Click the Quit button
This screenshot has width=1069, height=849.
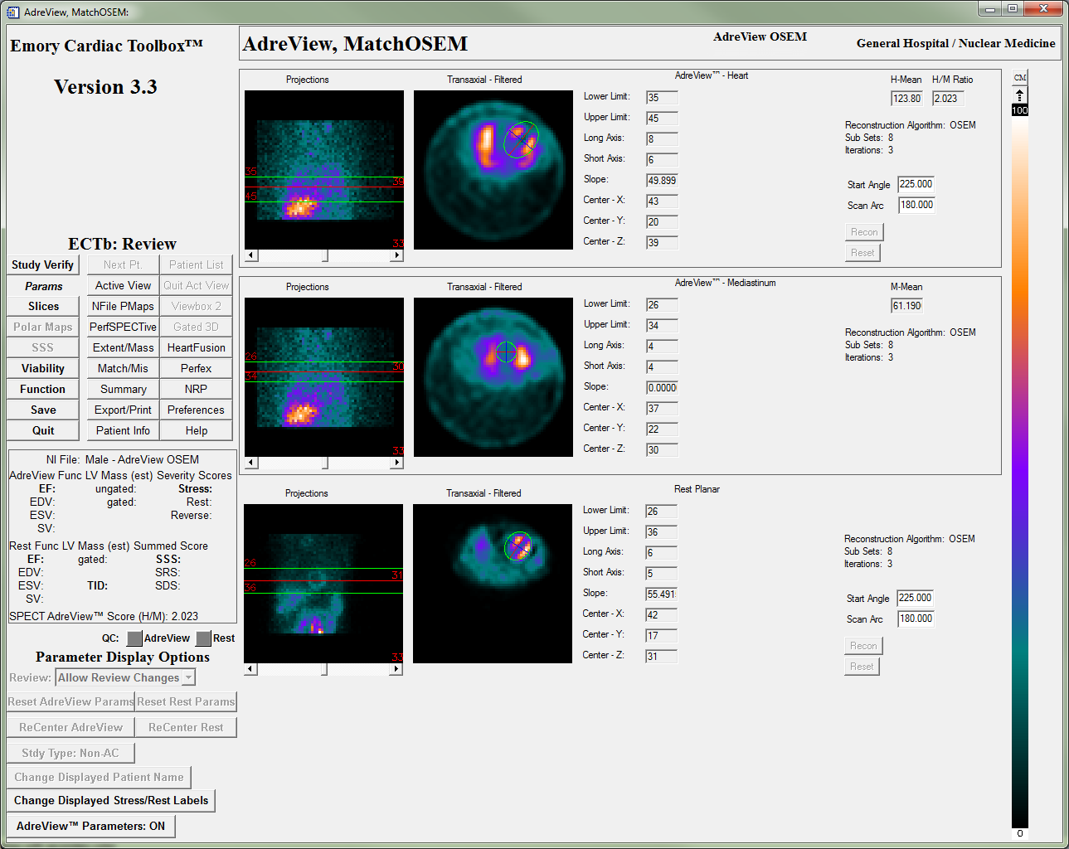pos(43,430)
